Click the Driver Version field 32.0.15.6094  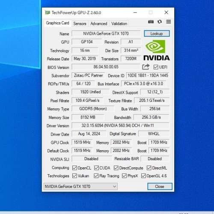121,125
